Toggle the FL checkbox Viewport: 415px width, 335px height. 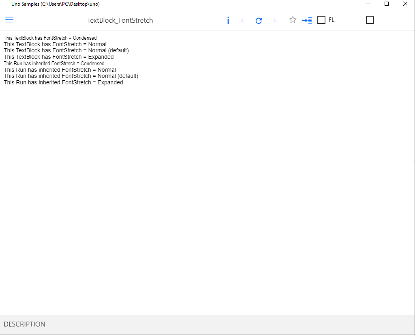click(321, 20)
